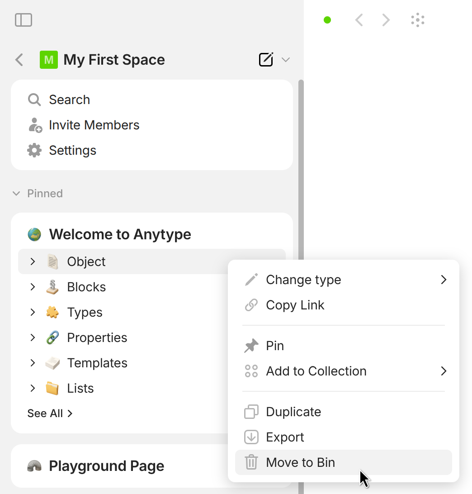Open the Templates tree item
Screen dimensions: 472x494
(97, 363)
